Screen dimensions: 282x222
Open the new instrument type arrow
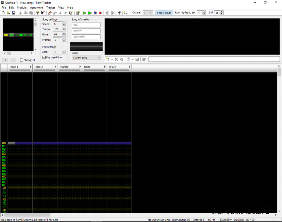coord(112,59)
